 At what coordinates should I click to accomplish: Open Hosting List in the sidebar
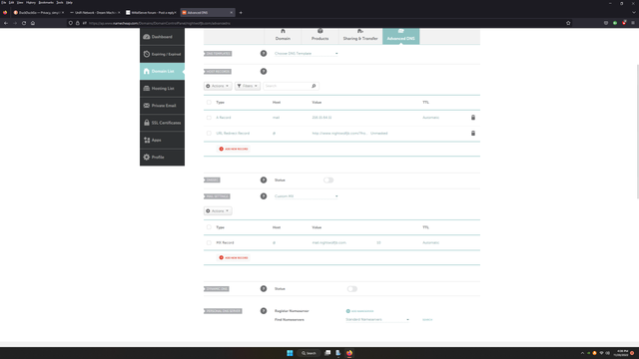click(162, 89)
